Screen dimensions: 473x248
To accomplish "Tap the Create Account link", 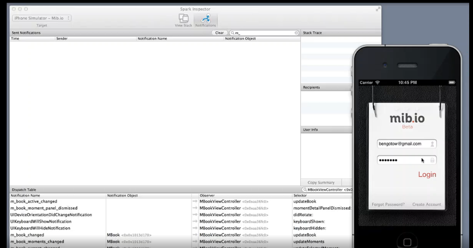I will (427, 204).
